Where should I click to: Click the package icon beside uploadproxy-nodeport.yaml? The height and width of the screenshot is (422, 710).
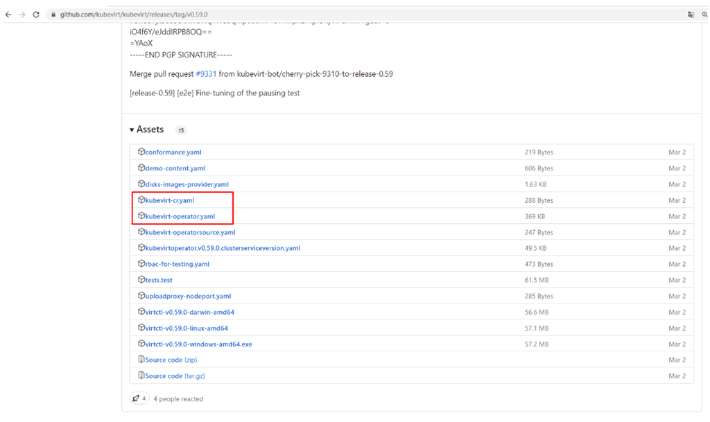pos(141,295)
